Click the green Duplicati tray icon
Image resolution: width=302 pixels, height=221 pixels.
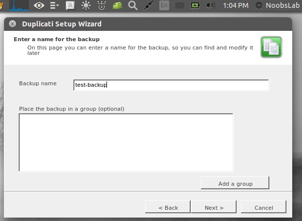point(117,5)
